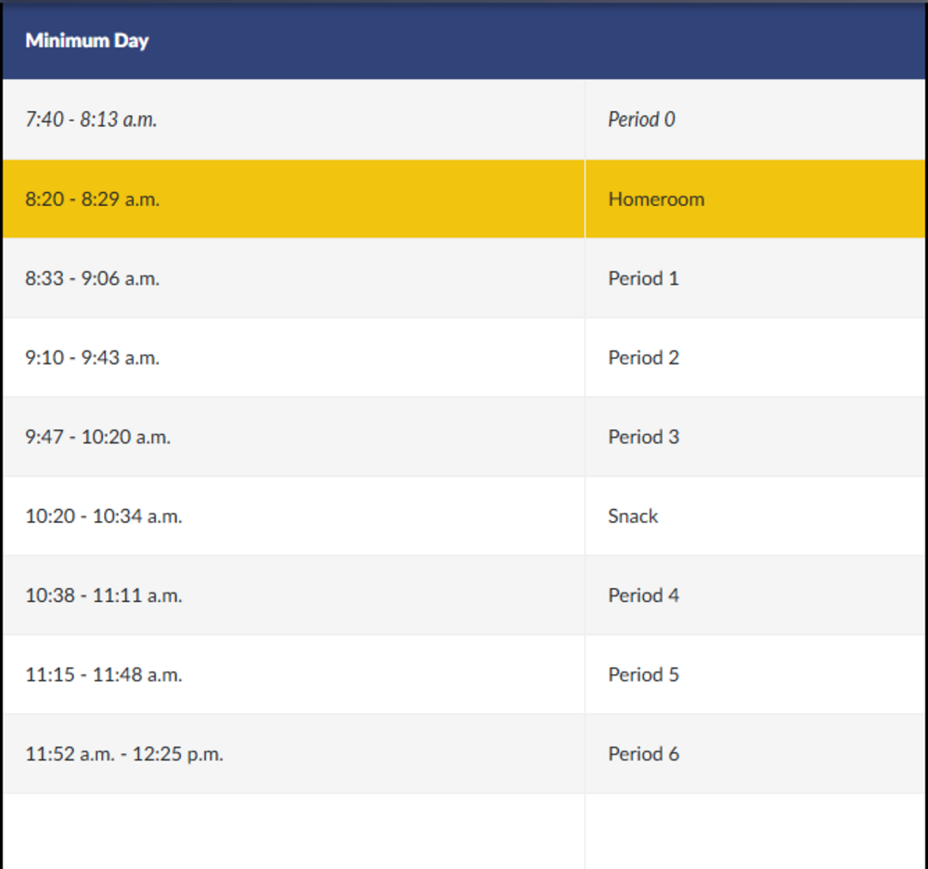Select the Period 5 label
928x869 pixels.
(x=644, y=674)
